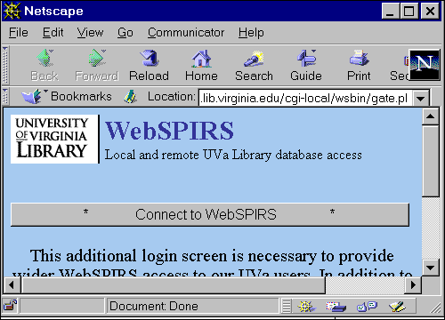
Task: Open Composer from the component bar
Action: (397, 306)
